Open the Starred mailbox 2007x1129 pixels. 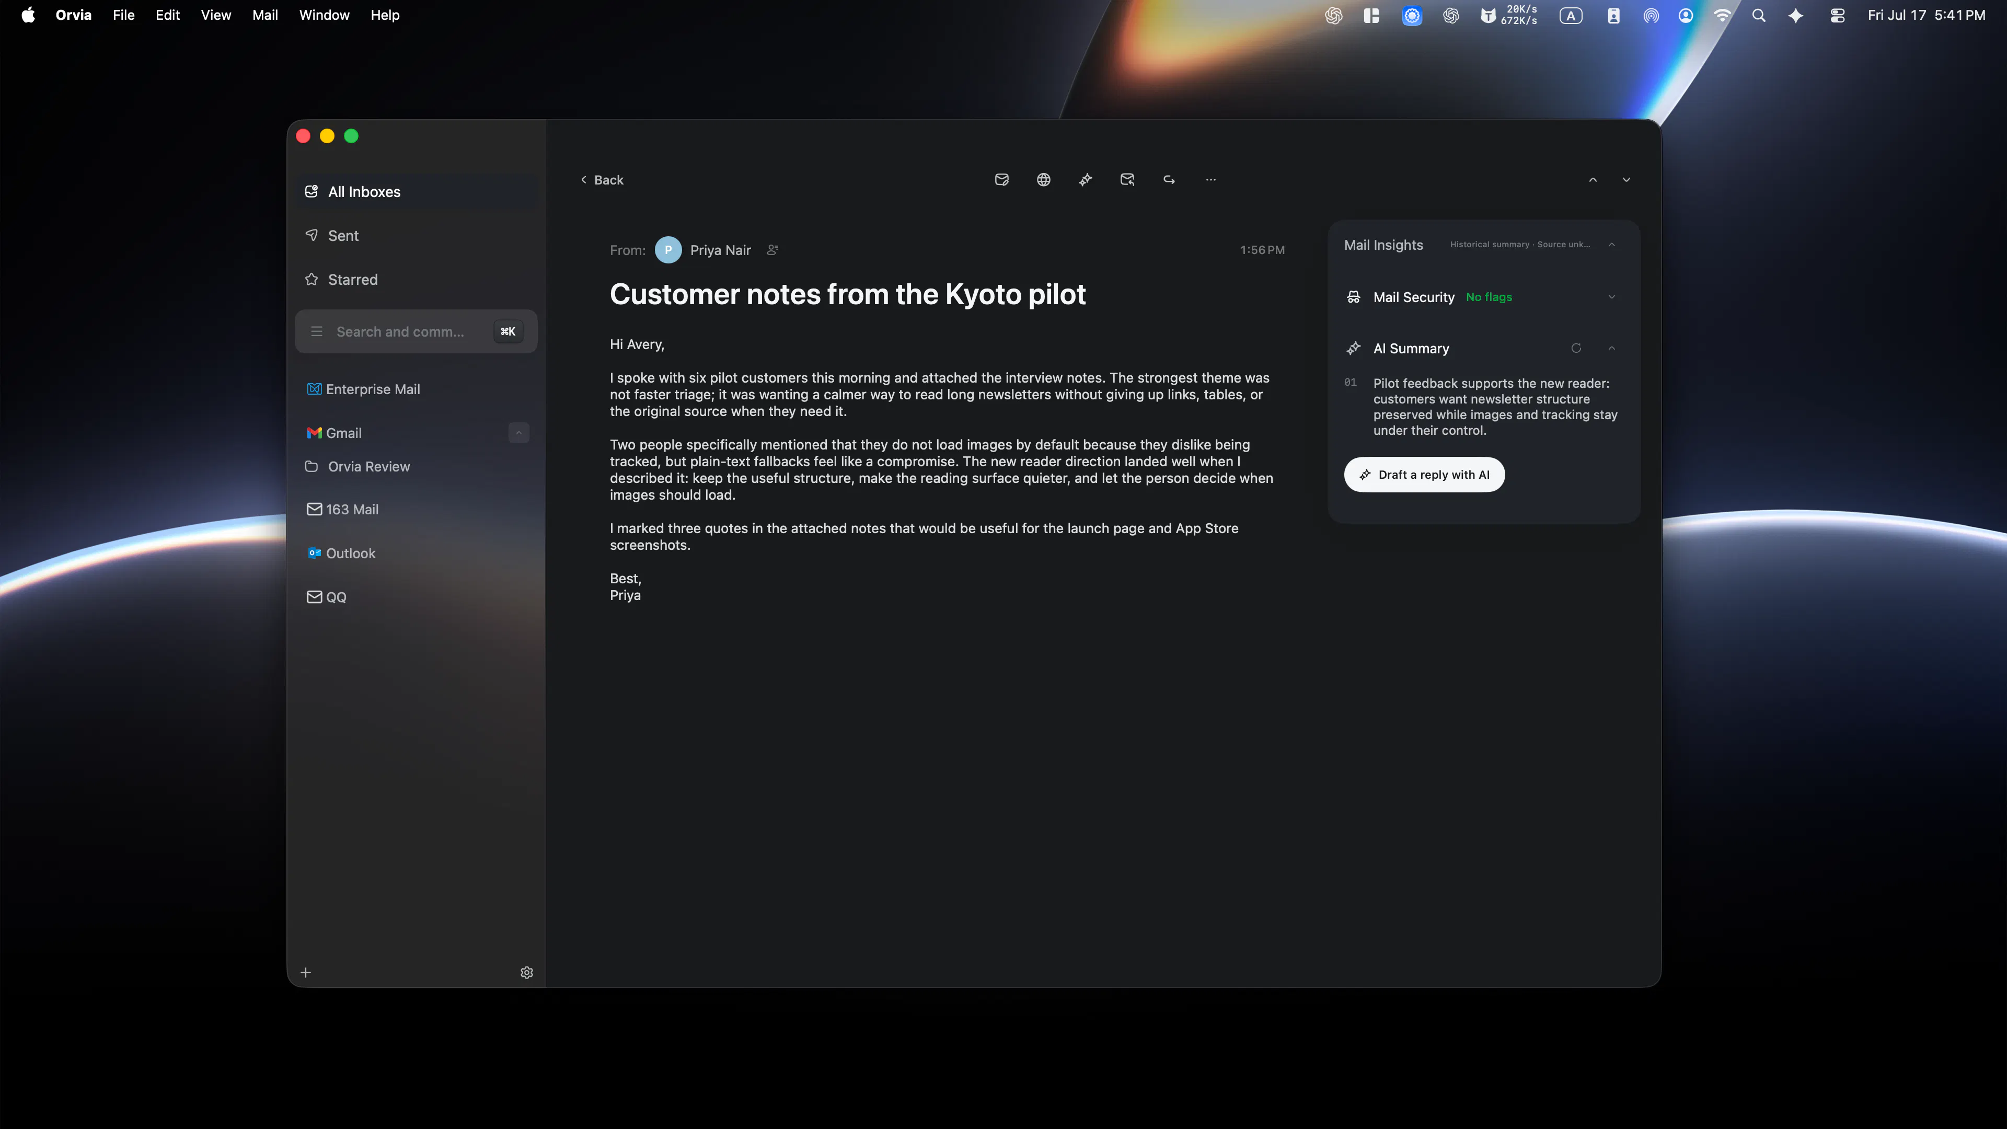416,279
